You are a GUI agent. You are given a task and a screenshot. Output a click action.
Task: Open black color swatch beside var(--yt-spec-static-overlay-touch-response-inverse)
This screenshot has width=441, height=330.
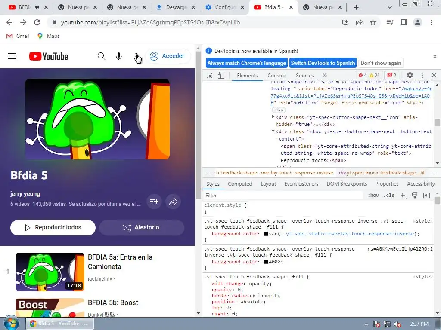coord(266,234)
